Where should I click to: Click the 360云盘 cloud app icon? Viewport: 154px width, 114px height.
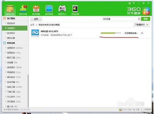35,33
